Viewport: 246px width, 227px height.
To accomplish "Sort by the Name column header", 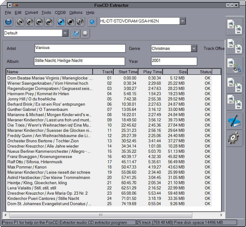I will (x=50, y=72).
